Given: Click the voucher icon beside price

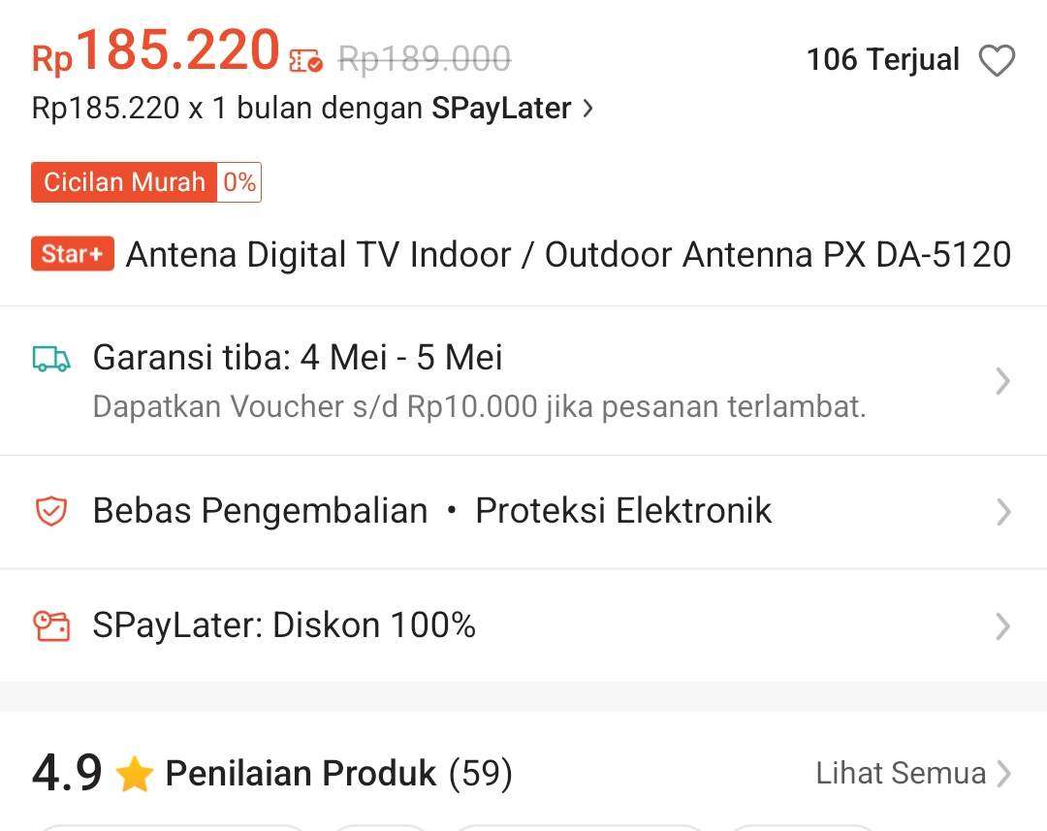Looking at the screenshot, I should 305,61.
